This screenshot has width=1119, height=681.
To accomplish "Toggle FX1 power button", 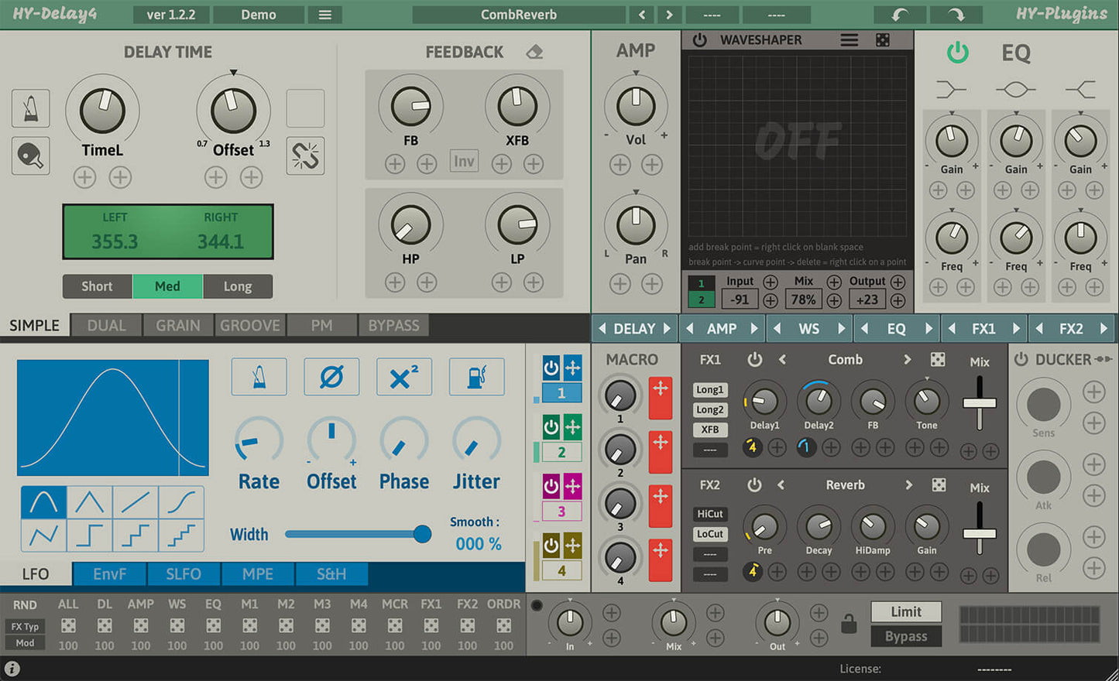I will [x=754, y=360].
